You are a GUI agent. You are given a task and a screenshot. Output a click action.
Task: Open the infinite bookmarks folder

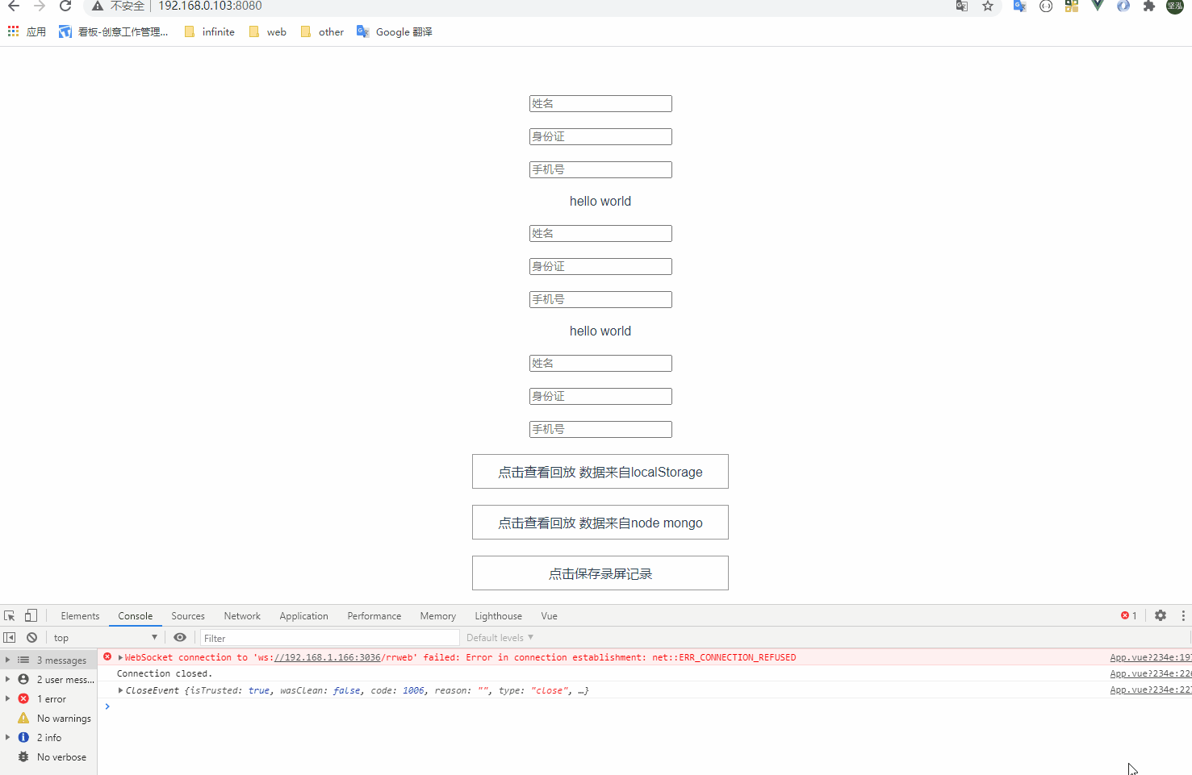(x=210, y=31)
